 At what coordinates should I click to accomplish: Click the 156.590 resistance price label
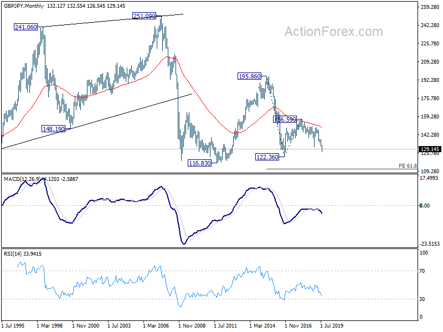pos(285,120)
